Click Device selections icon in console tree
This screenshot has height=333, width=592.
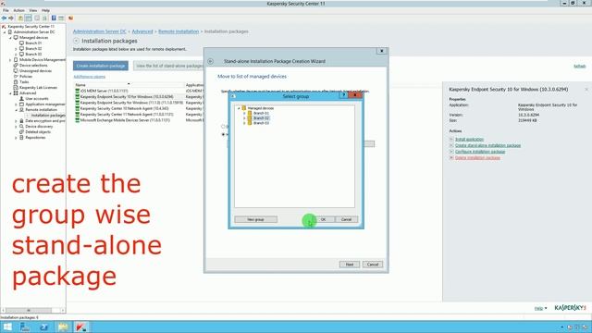[x=16, y=66]
